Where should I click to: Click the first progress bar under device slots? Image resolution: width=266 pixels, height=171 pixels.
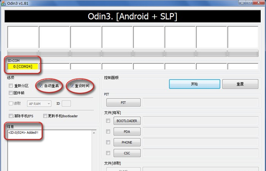pyautogui.click(x=23, y=53)
